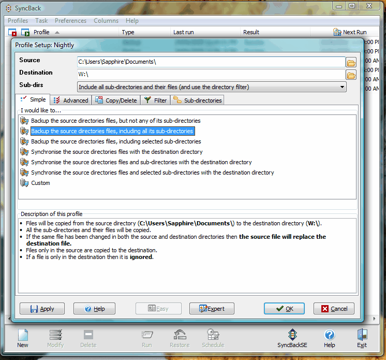Click the red stop icon above profile list

(13, 32)
